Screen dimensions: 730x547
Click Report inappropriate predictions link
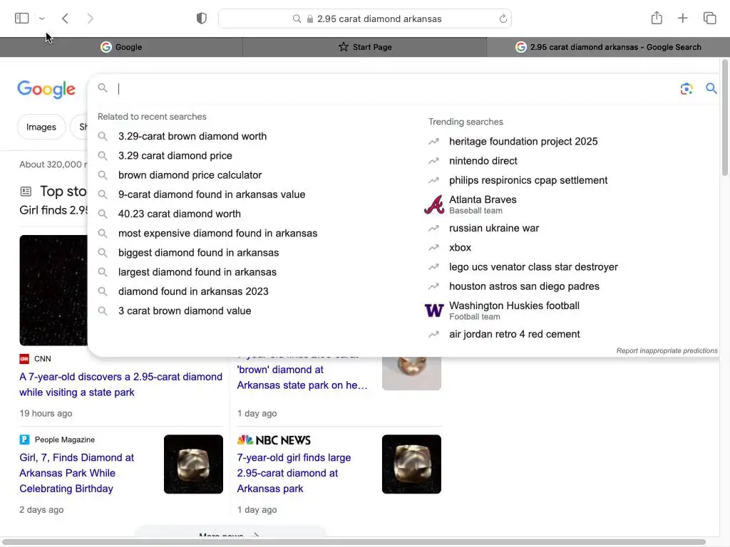point(667,350)
